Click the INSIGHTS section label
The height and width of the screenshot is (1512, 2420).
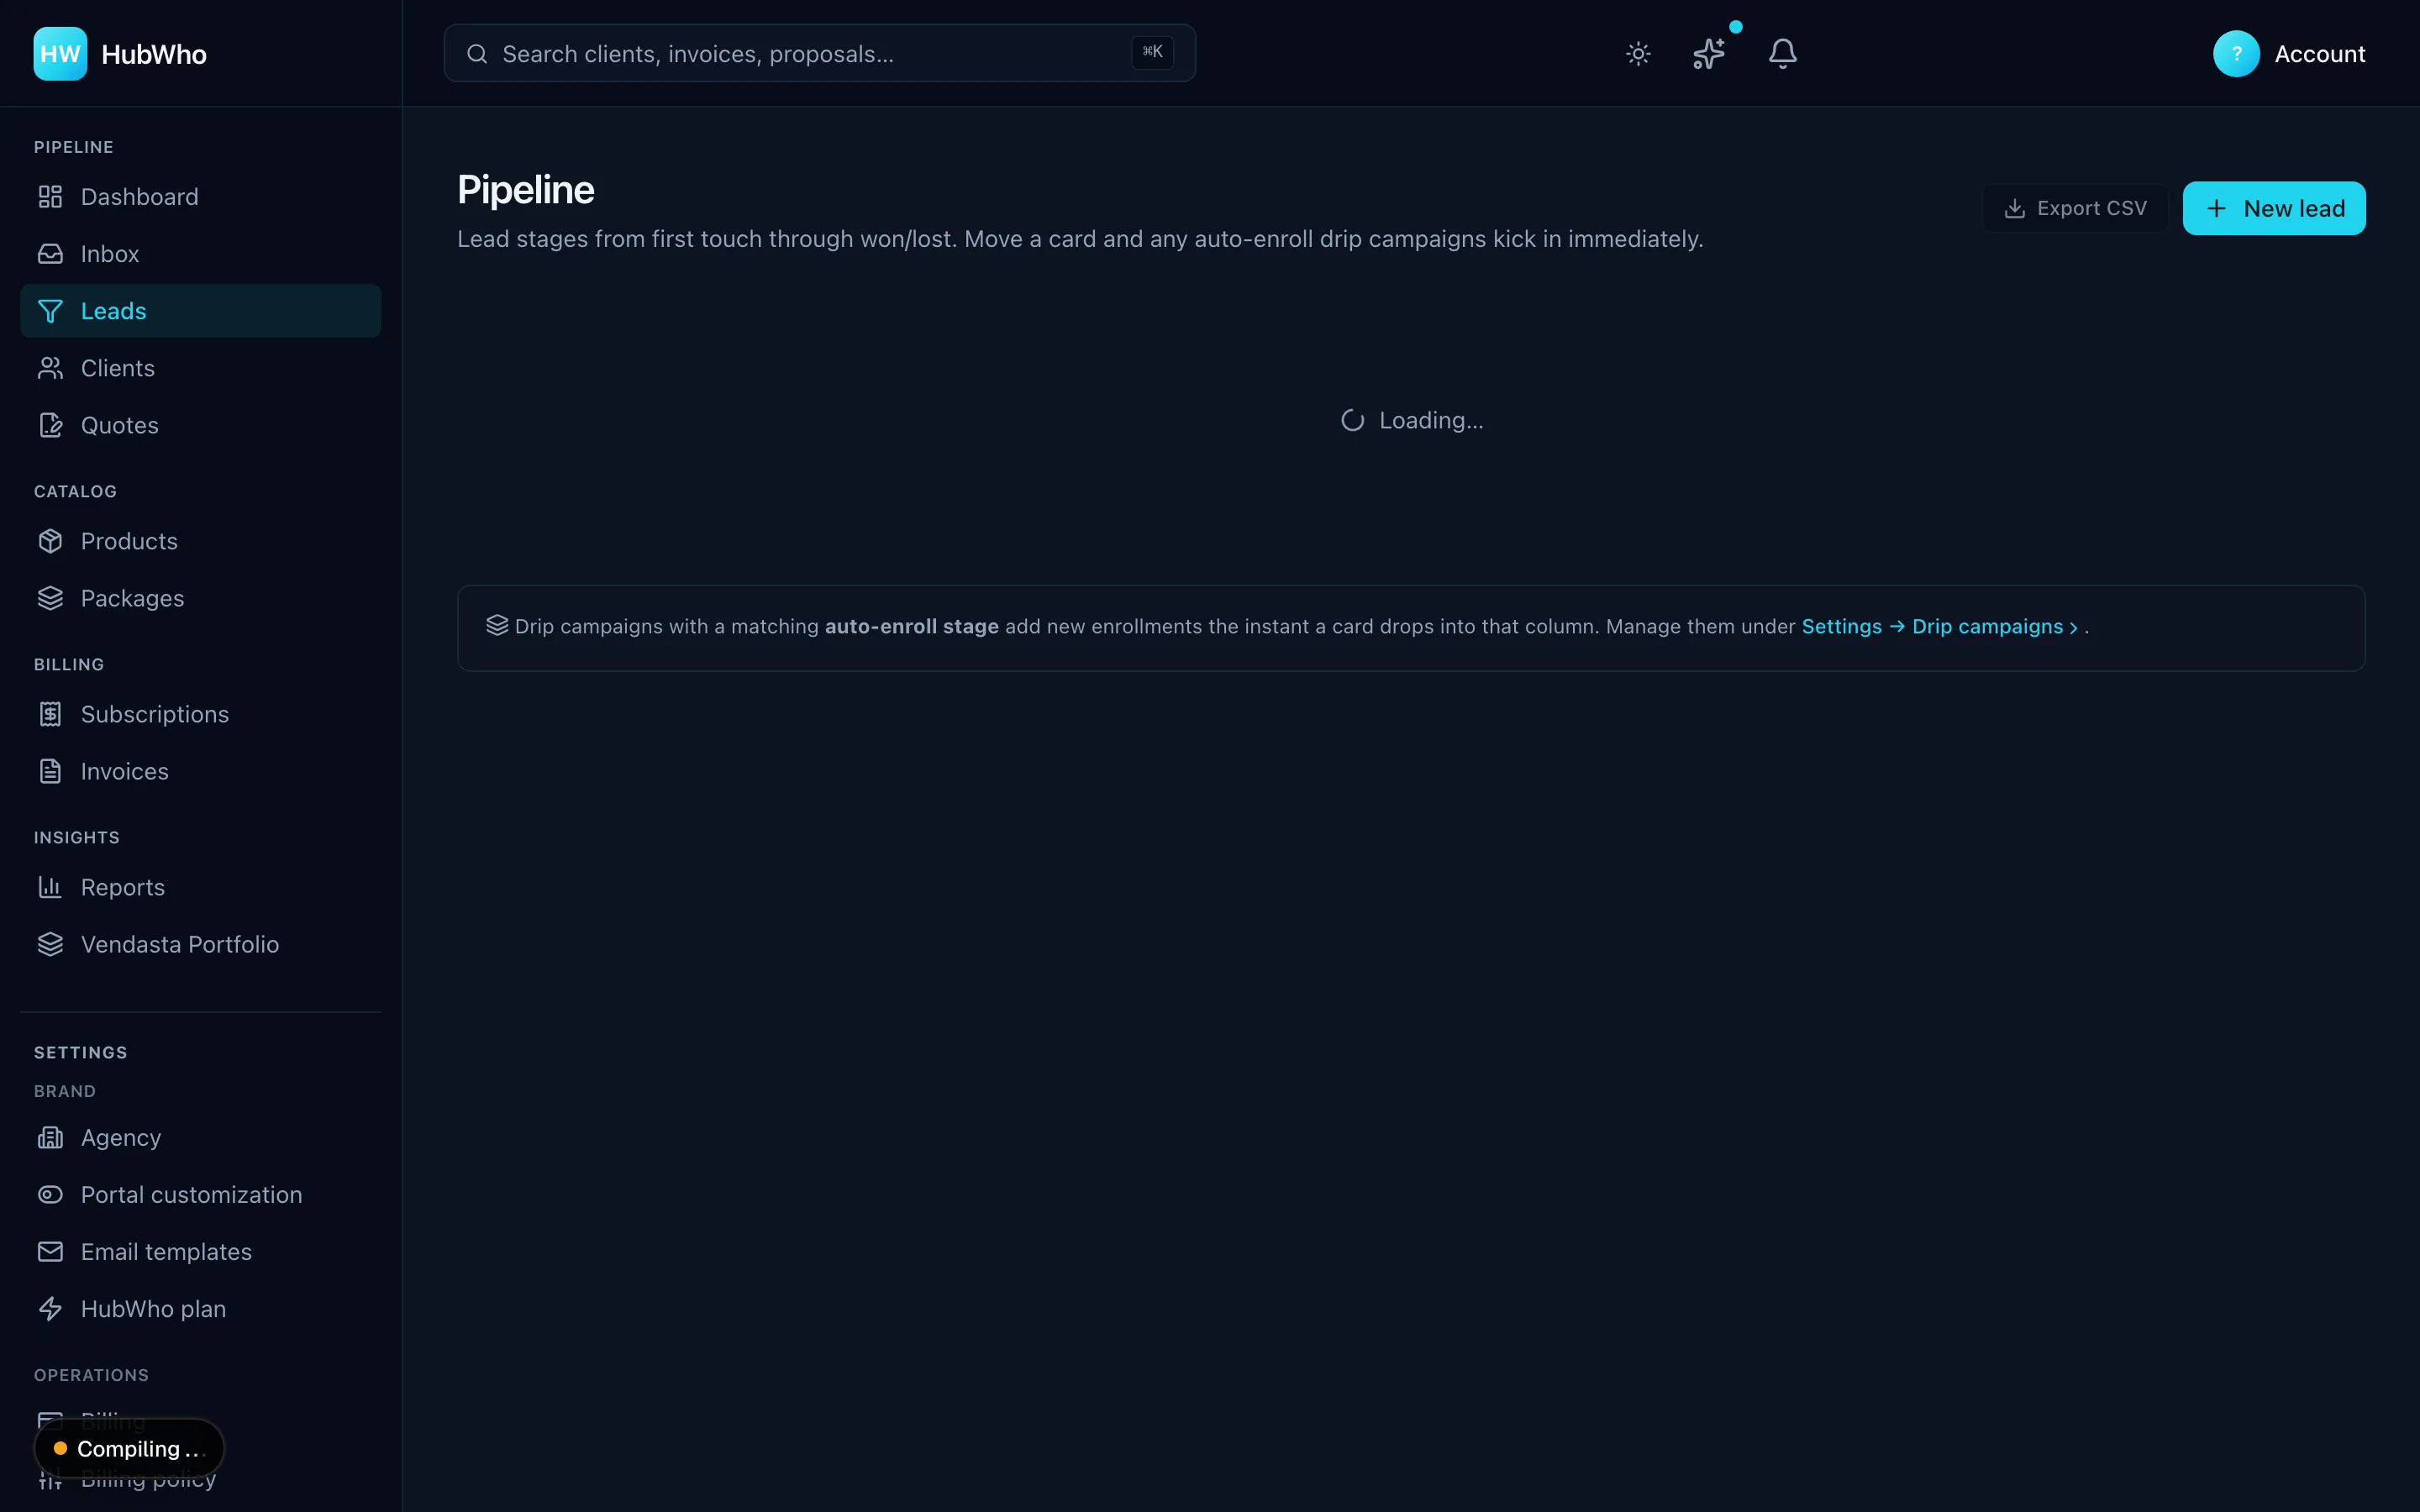pyautogui.click(x=77, y=837)
